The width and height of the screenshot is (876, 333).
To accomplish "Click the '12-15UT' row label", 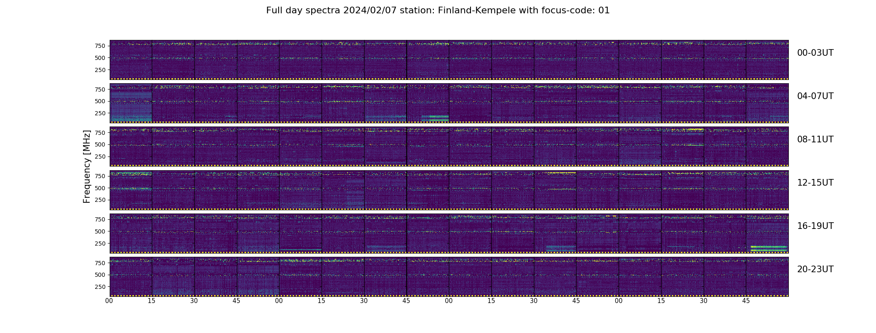I will pos(815,183).
